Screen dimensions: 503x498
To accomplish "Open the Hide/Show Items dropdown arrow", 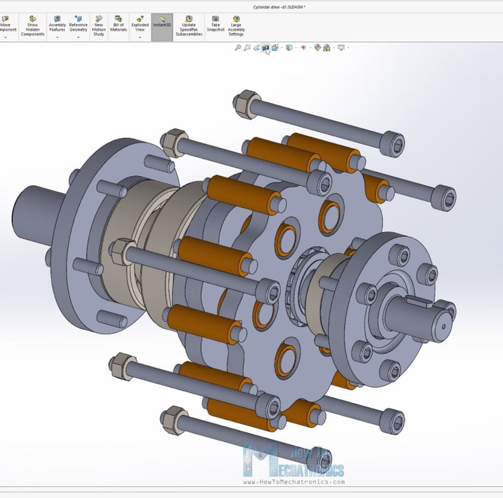I will 310,48.
